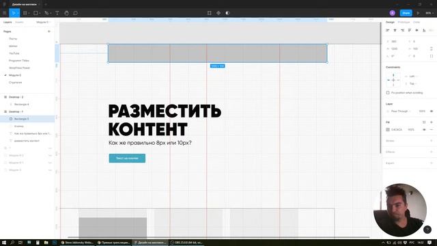Open the zoom level dropdown
The width and height of the screenshot is (437, 246).
click(429, 13)
